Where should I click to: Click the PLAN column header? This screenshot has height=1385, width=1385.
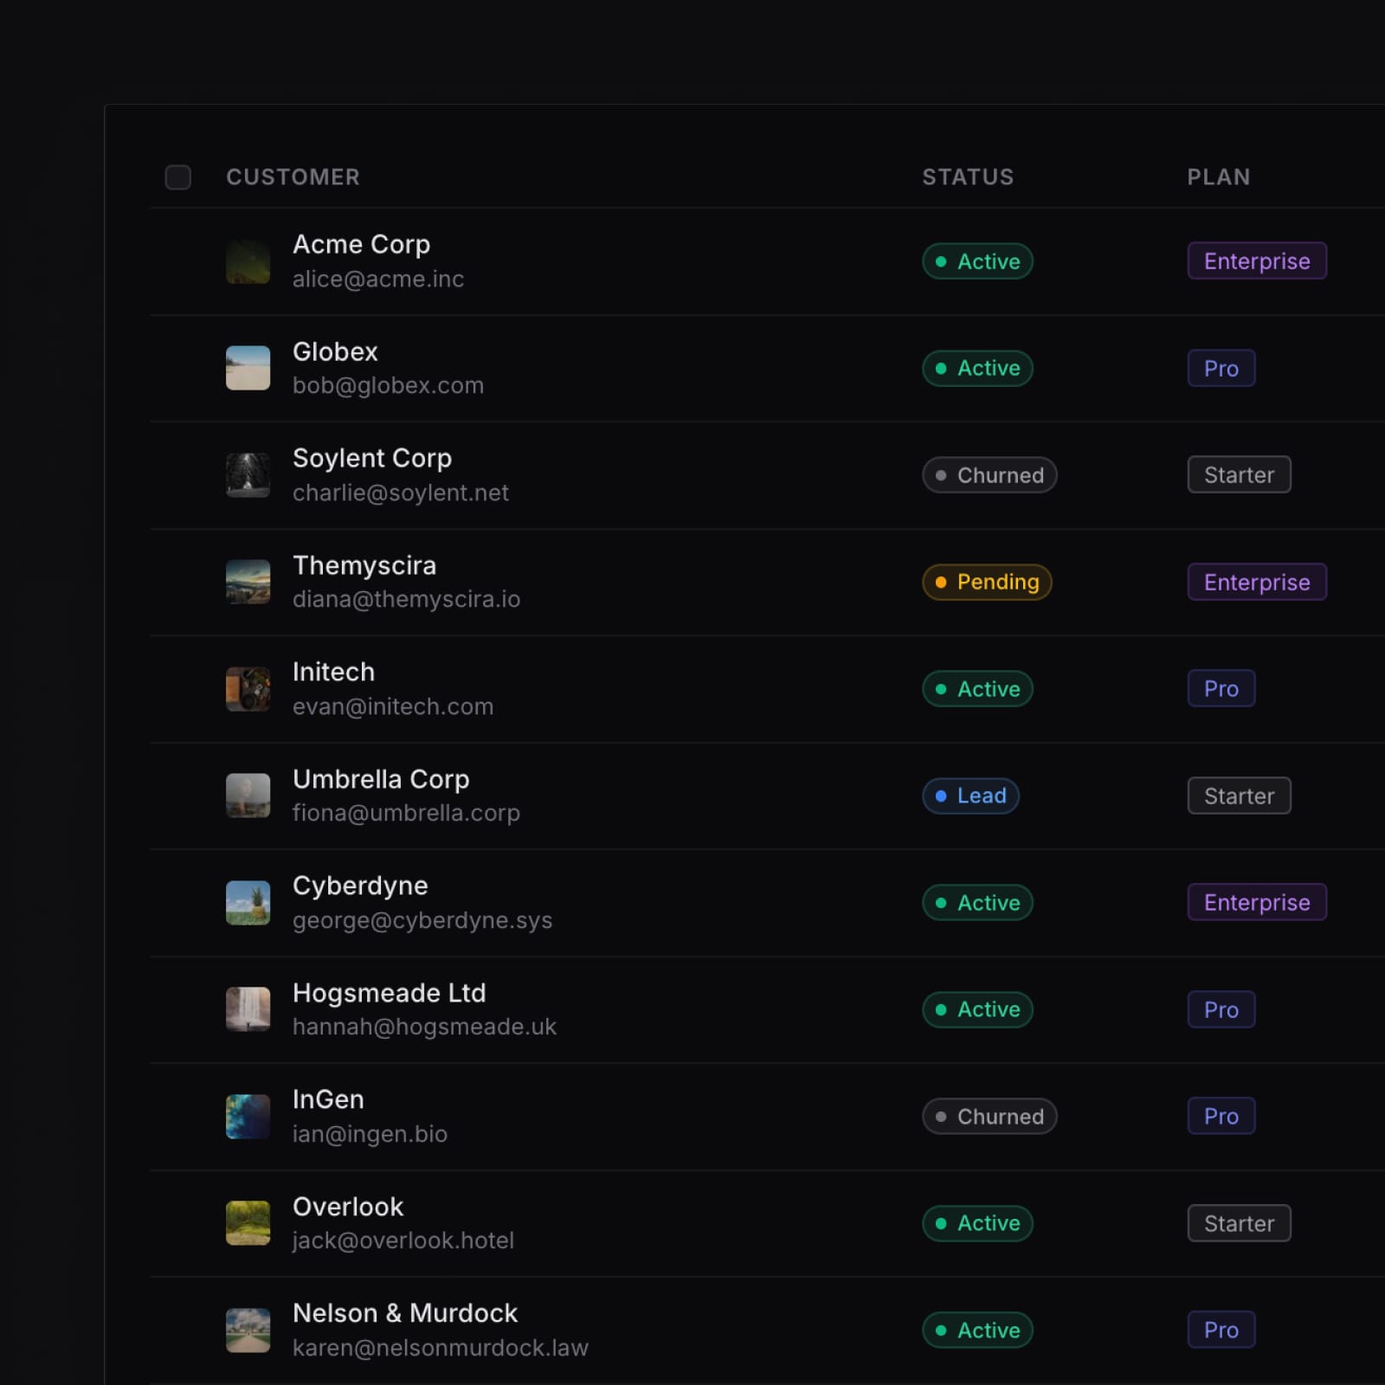(x=1218, y=177)
